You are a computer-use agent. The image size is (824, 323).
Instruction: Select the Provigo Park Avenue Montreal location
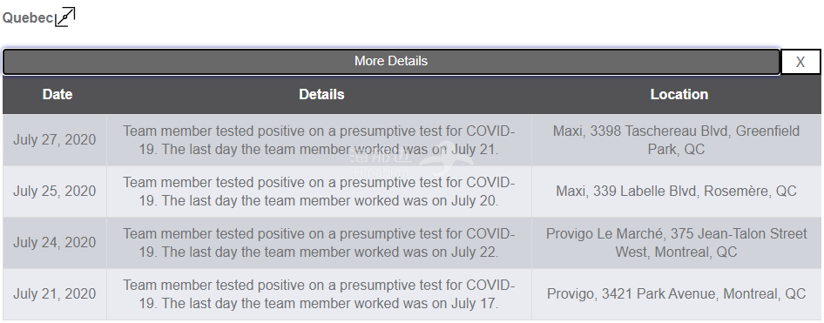[676, 293]
